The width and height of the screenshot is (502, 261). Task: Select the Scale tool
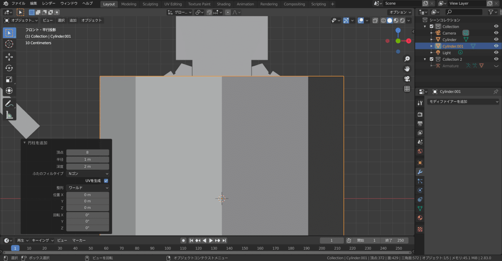9,79
